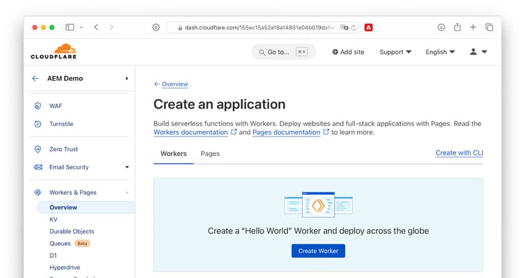Expand the AEM Demo account switcher arrow
The height and width of the screenshot is (278, 523).
(127, 79)
